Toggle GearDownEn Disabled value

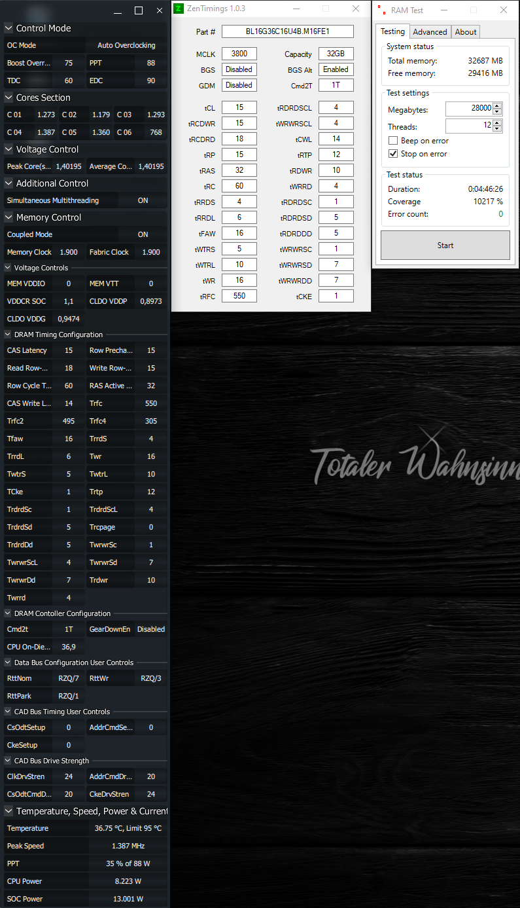[x=151, y=629]
